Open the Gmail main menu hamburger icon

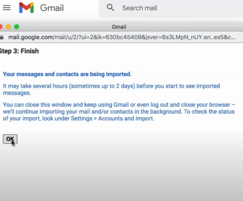click(x=7, y=8)
